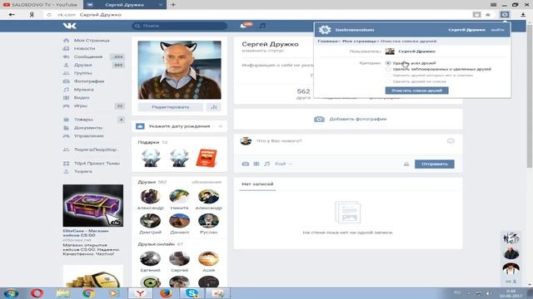The height and width of the screenshot is (299, 533).
Task: Attach video using film icon under post box
Action: 257,164
